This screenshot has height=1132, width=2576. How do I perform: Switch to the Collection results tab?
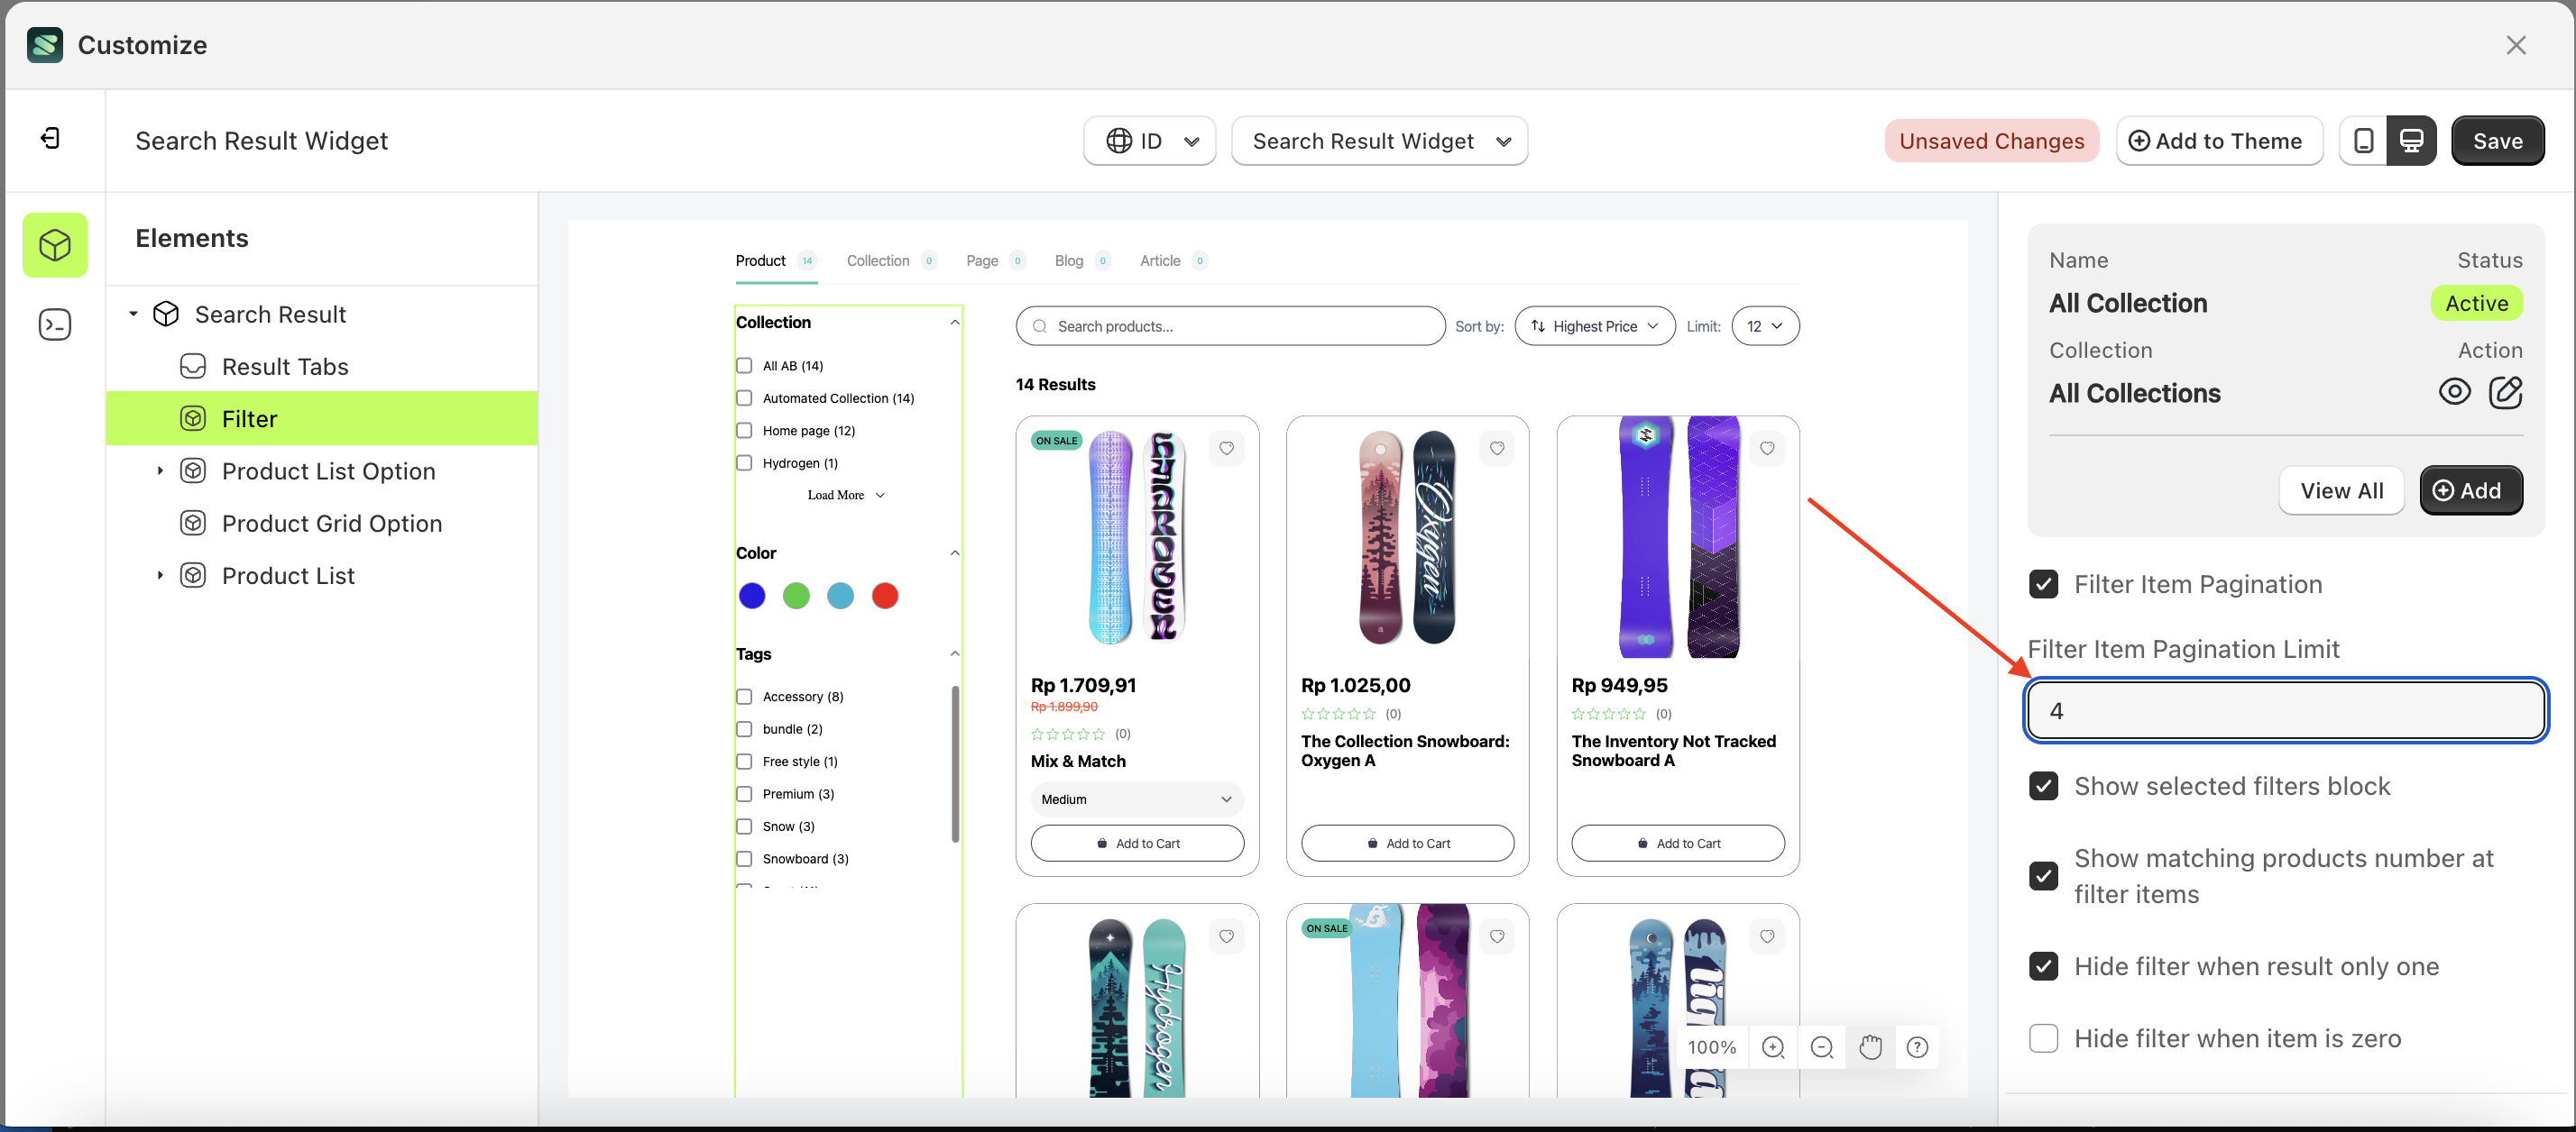(x=877, y=260)
